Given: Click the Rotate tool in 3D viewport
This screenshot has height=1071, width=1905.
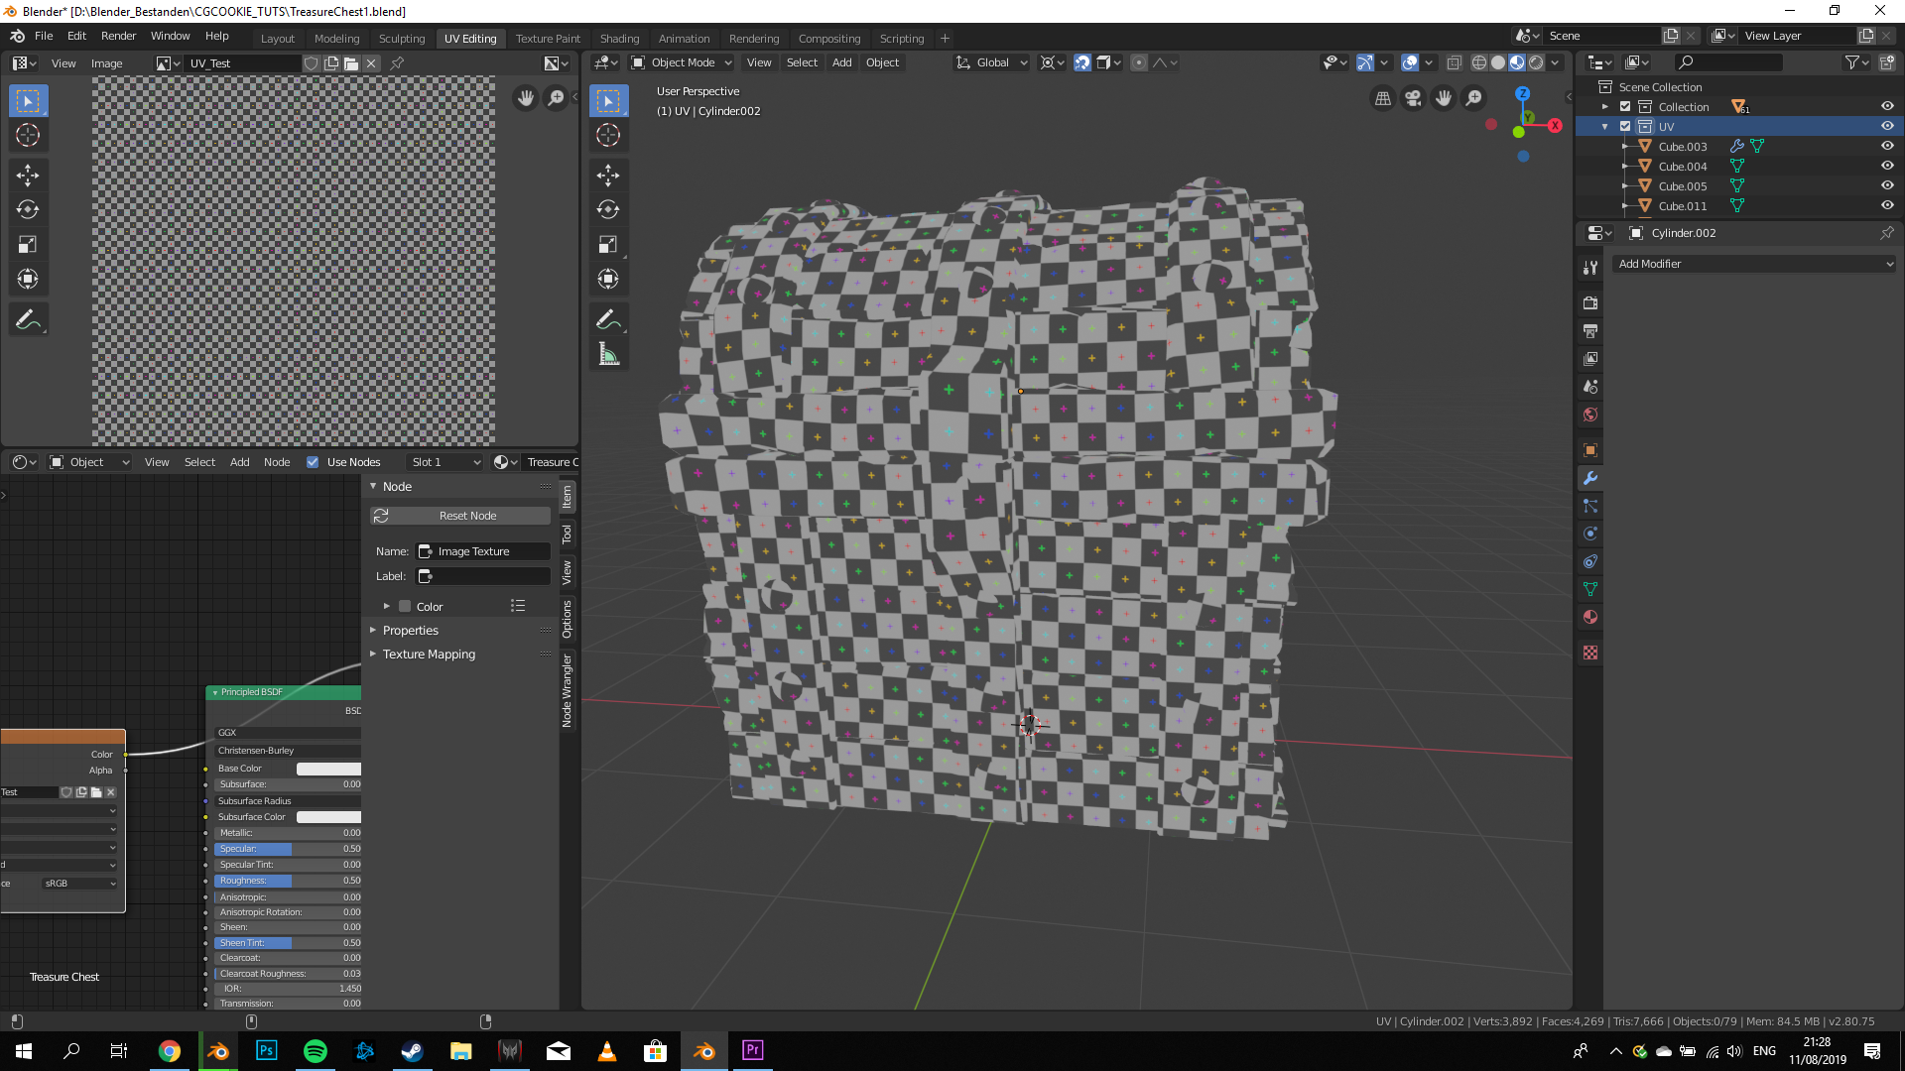Looking at the screenshot, I should coord(608,209).
